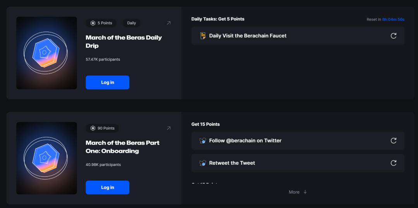Viewport: 418px width, 208px height.
Task: Open the Daily Drip campaign thumbnail image
Action: click(46, 53)
